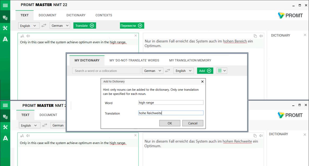Switch to DOCUMENT tab in bottom window
This screenshot has height=166, width=309.
coord(48,115)
